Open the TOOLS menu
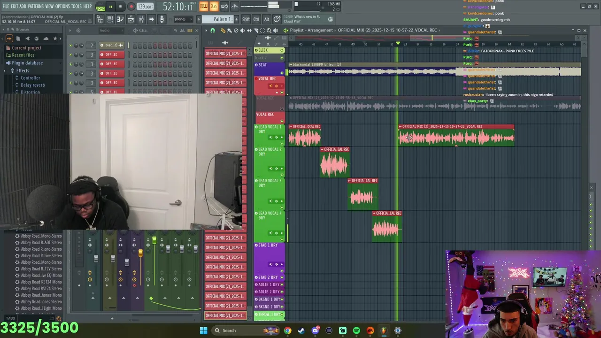 coord(76,7)
